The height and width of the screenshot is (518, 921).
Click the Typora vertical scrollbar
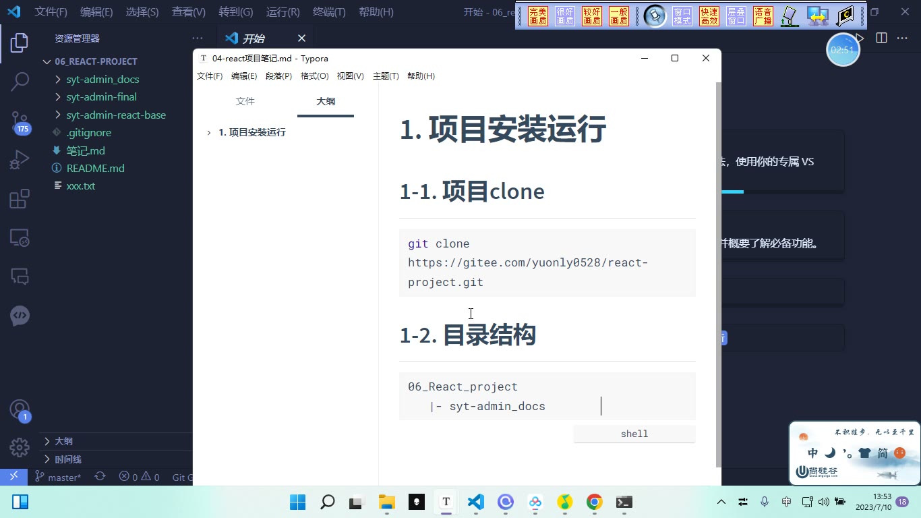point(719,275)
